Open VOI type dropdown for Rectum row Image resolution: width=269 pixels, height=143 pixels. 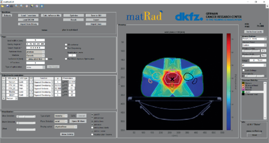[24, 82]
